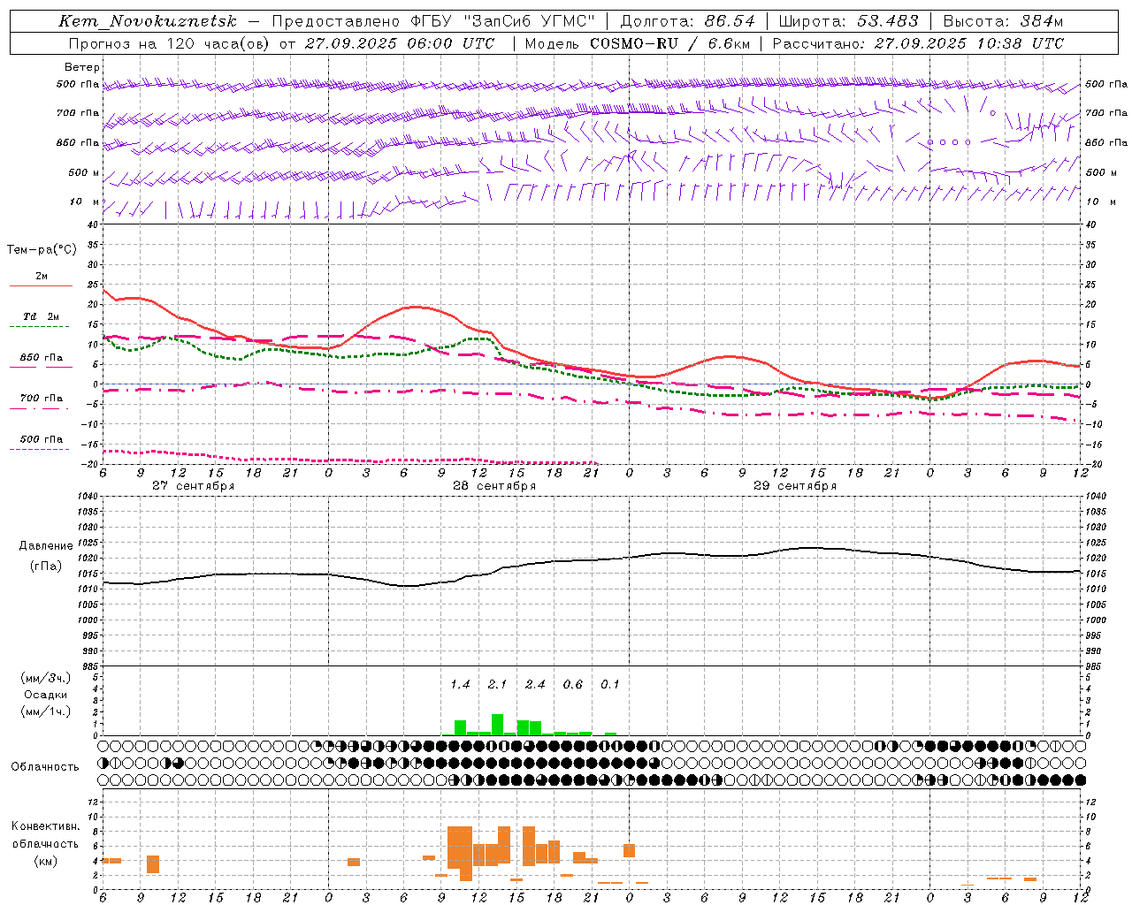This screenshot has width=1132, height=905.
Task: Click the date label "28 сентября"
Action: tap(494, 486)
